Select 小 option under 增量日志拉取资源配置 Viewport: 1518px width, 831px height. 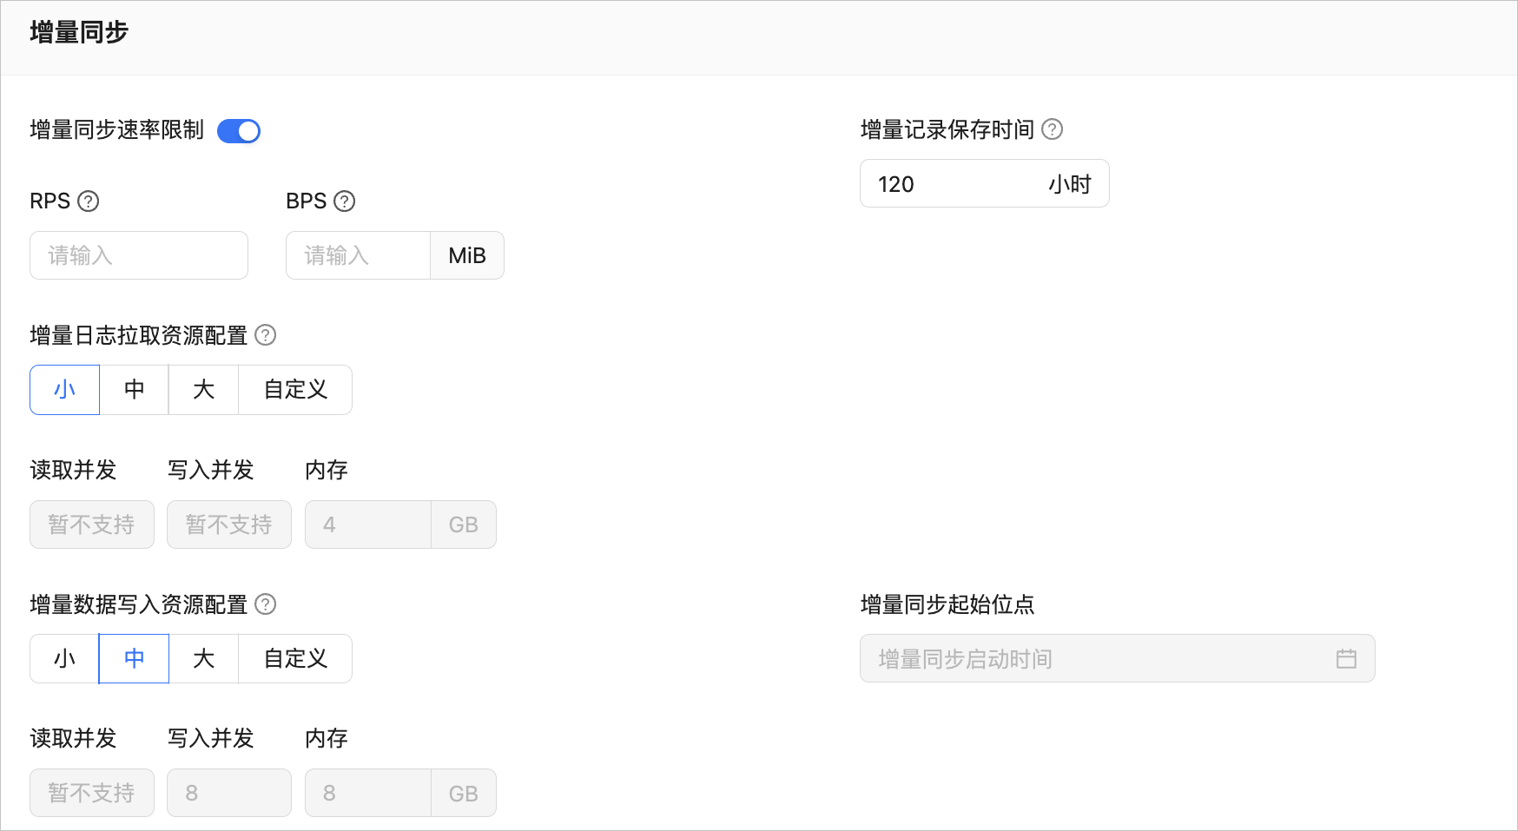[x=65, y=390]
